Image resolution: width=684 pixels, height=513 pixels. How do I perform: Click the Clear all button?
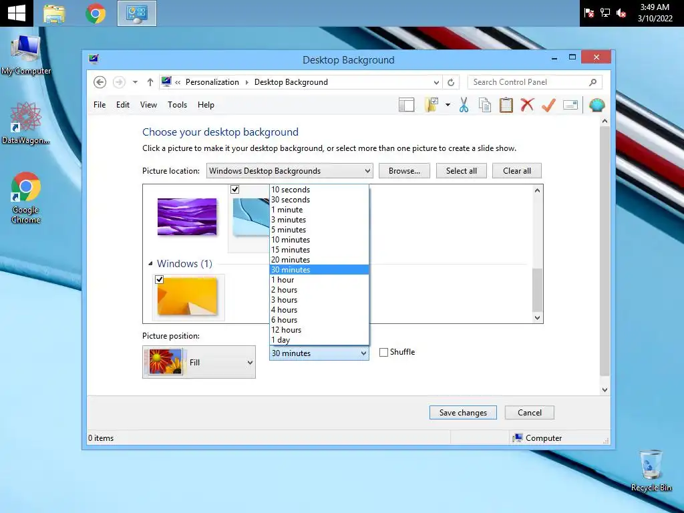point(517,171)
